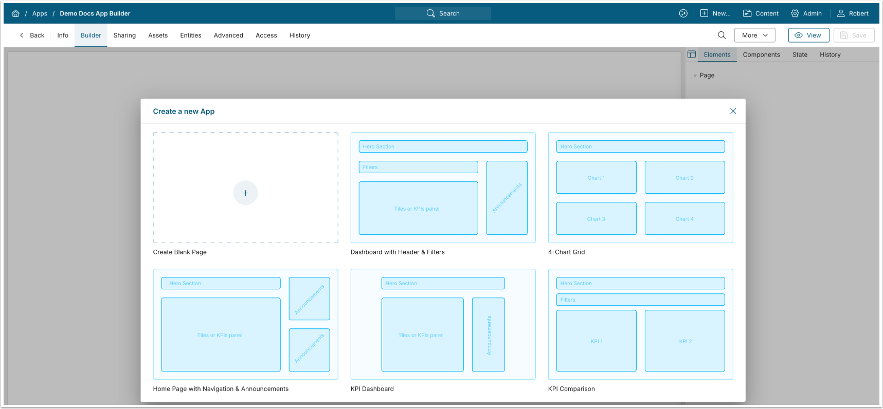Image resolution: width=883 pixels, height=409 pixels.
Task: Click the magnifier icon next to More
Action: click(x=722, y=35)
